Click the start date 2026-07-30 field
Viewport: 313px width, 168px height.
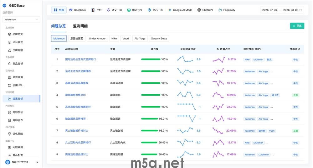point(269,10)
